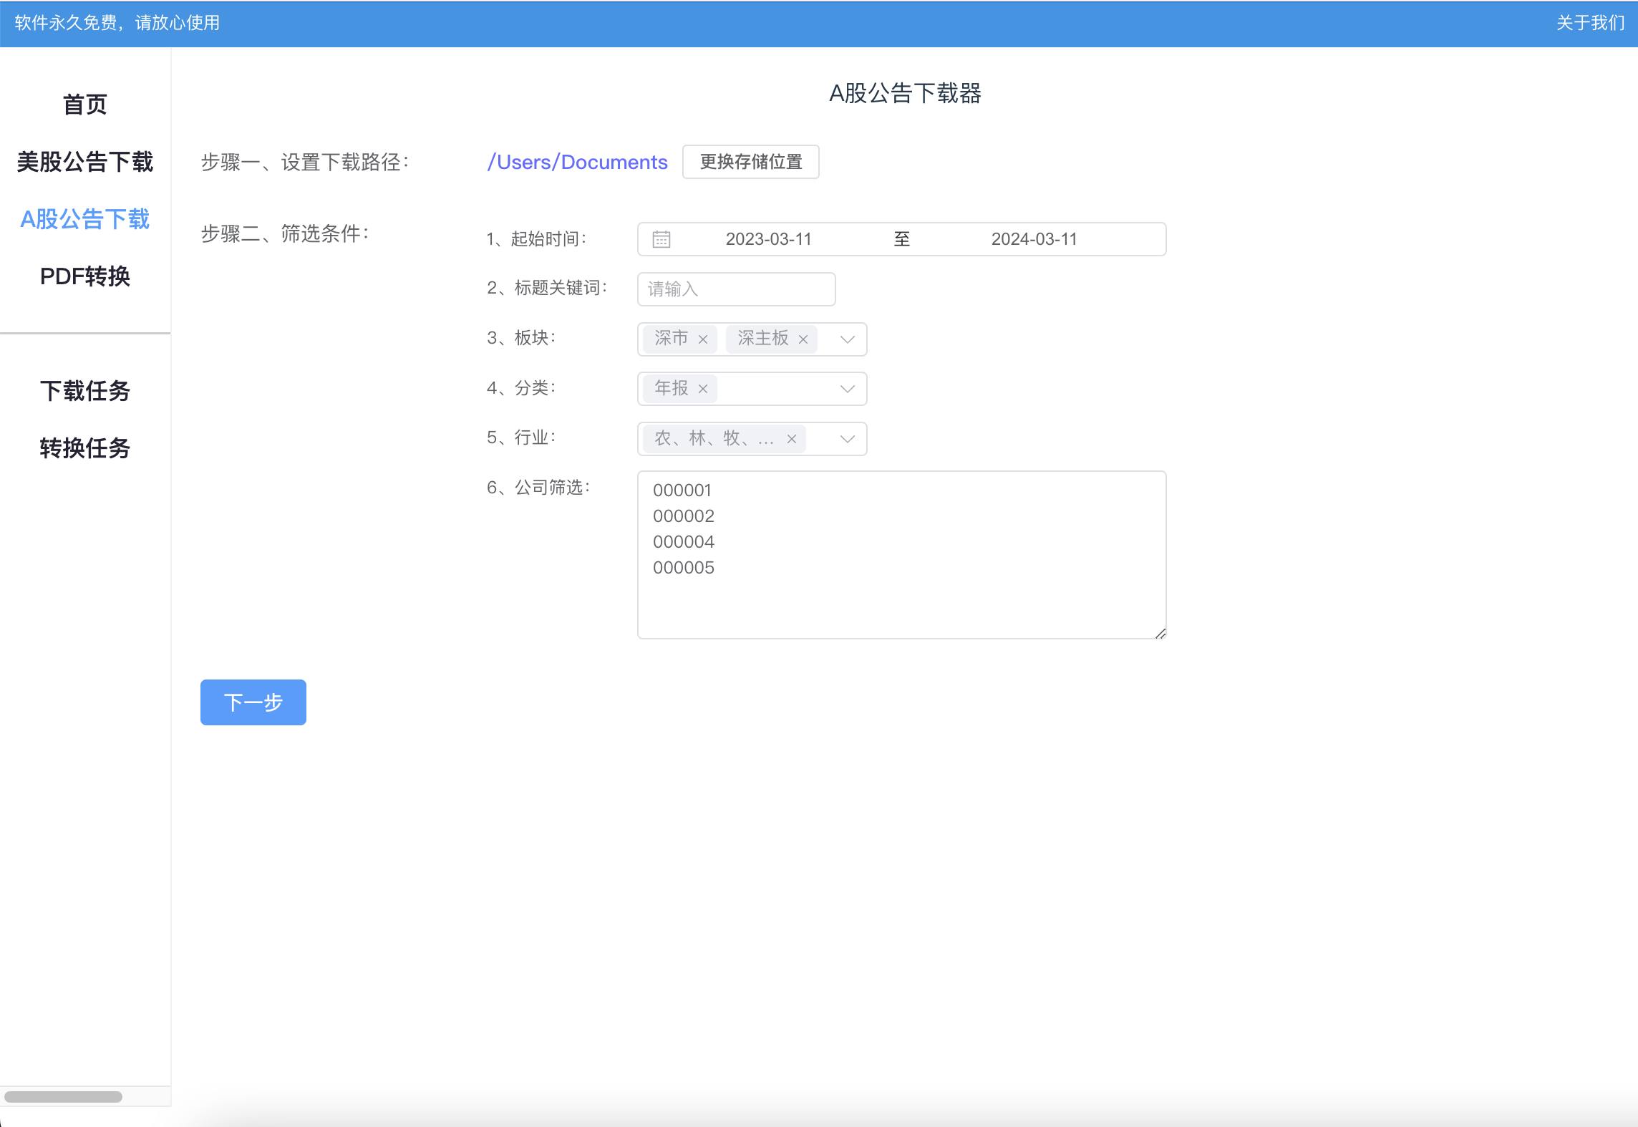Select A股公告下载 in sidebar
Image resolution: width=1638 pixels, height=1127 pixels.
pos(84,219)
